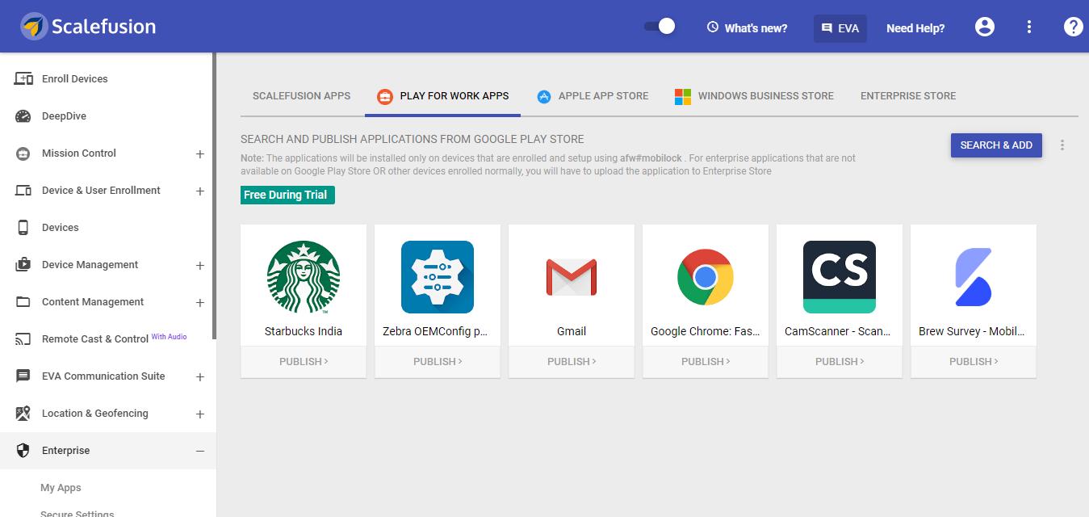Collapse the Enterprise section
The height and width of the screenshot is (517, 1089).
point(200,451)
